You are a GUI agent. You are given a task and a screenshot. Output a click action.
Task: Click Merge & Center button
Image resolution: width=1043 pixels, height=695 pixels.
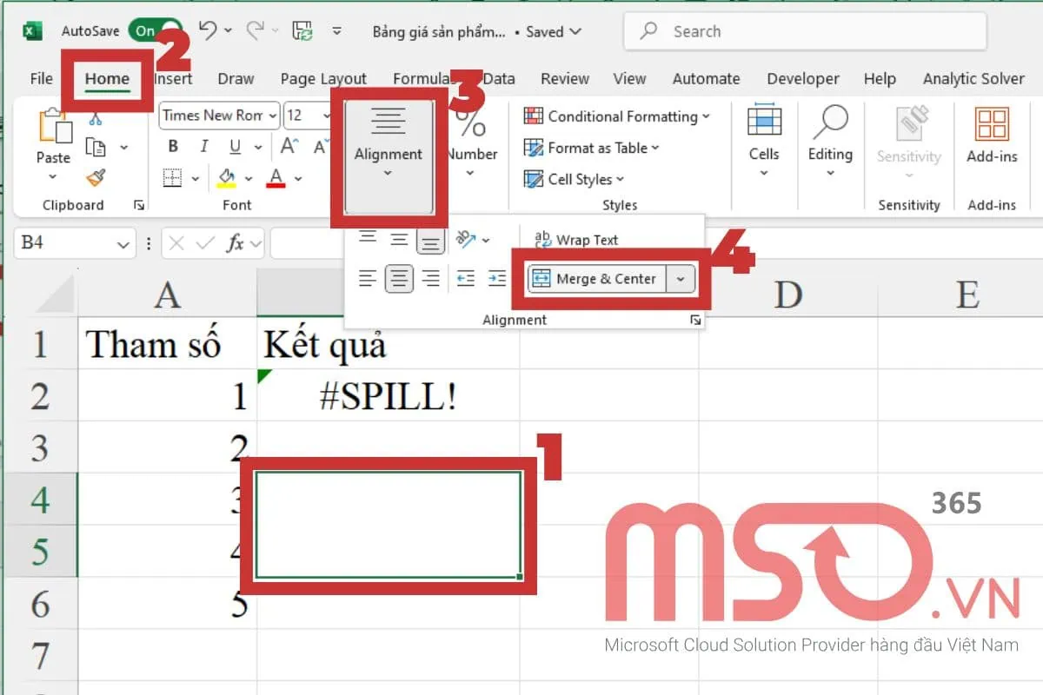[601, 279]
